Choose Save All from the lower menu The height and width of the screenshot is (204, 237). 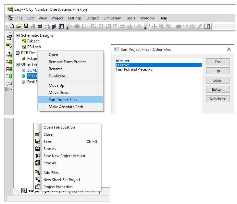(68, 163)
